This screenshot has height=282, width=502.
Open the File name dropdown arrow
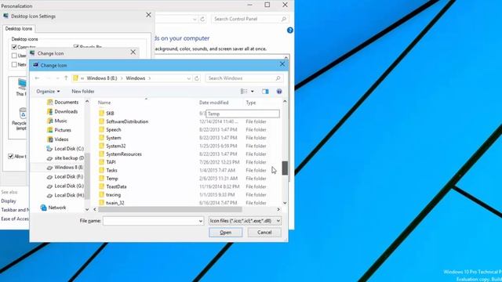click(x=201, y=221)
